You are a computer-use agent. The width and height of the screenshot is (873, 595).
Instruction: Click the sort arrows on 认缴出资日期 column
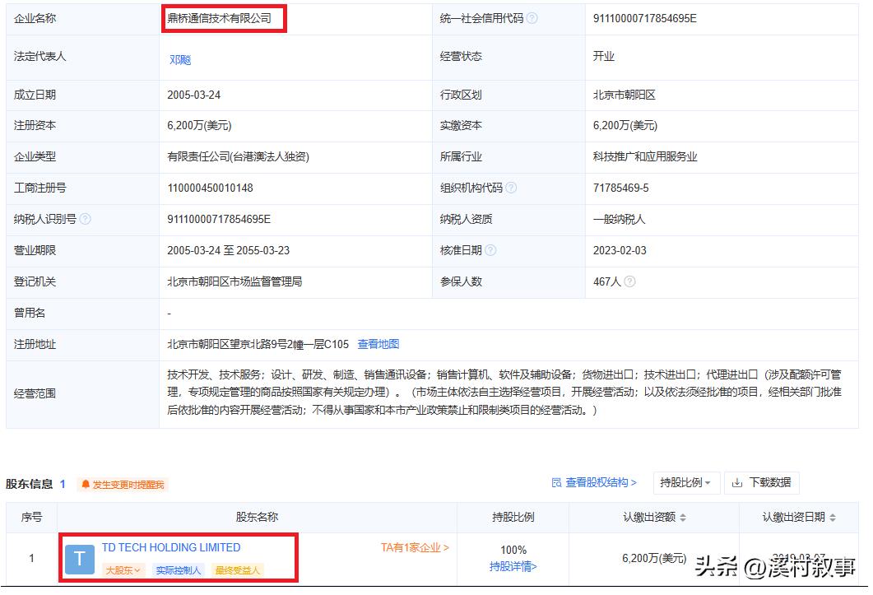coord(833,518)
